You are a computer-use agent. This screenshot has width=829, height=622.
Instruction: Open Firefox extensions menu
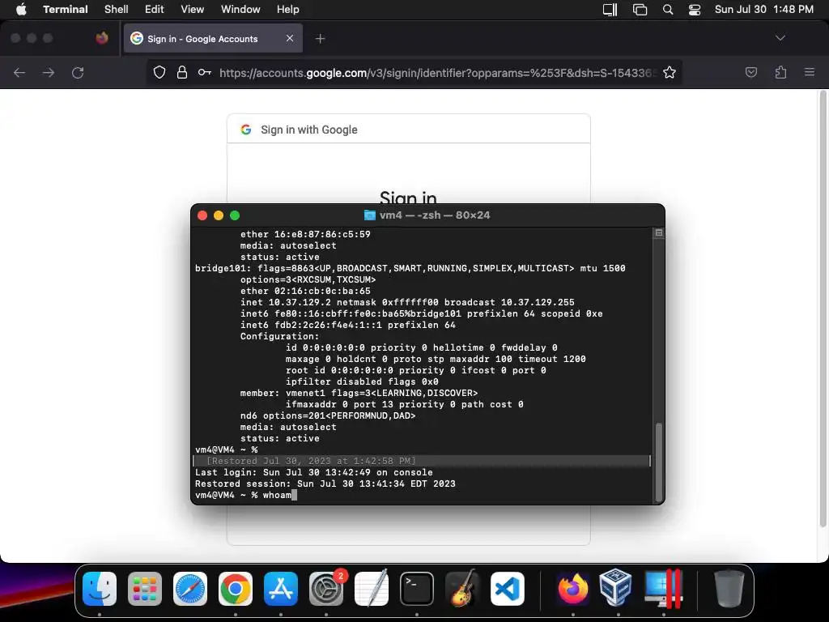click(x=781, y=72)
